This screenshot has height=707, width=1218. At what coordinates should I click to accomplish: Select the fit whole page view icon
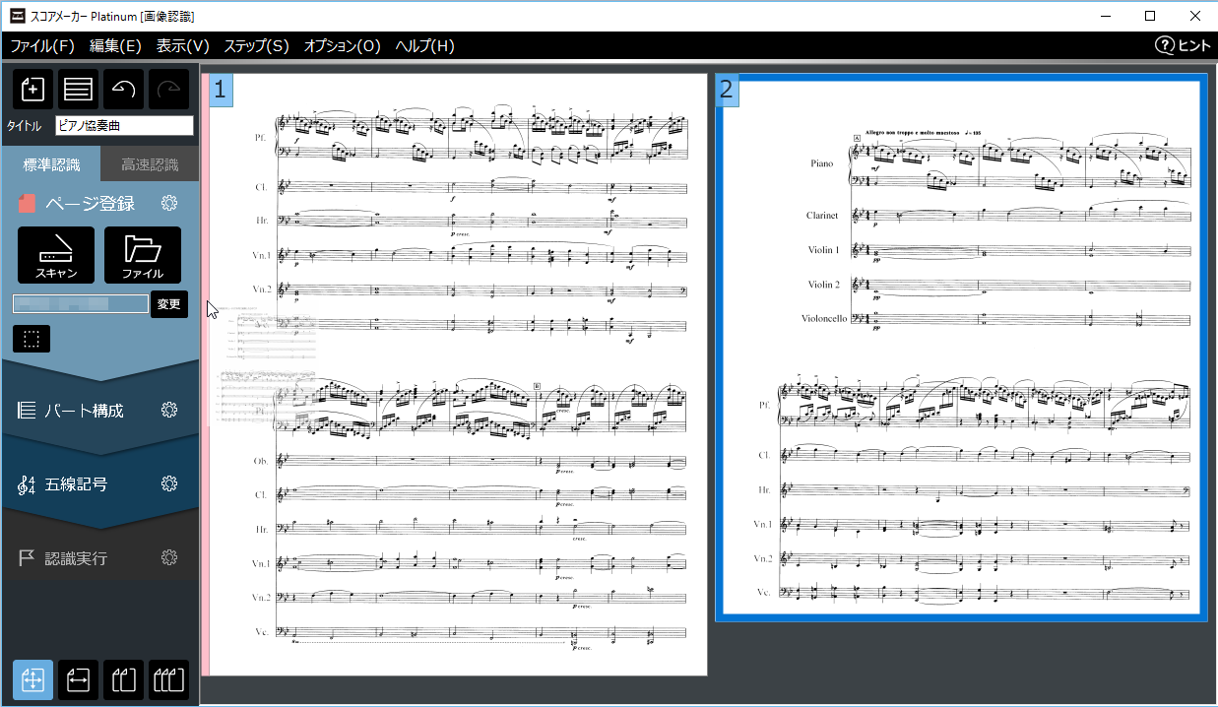(32, 679)
